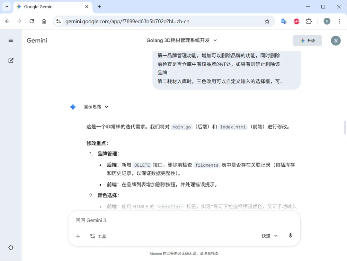Open settings gear in Gemini sidebar
Screen dimensions: 347x261
(x=11, y=247)
